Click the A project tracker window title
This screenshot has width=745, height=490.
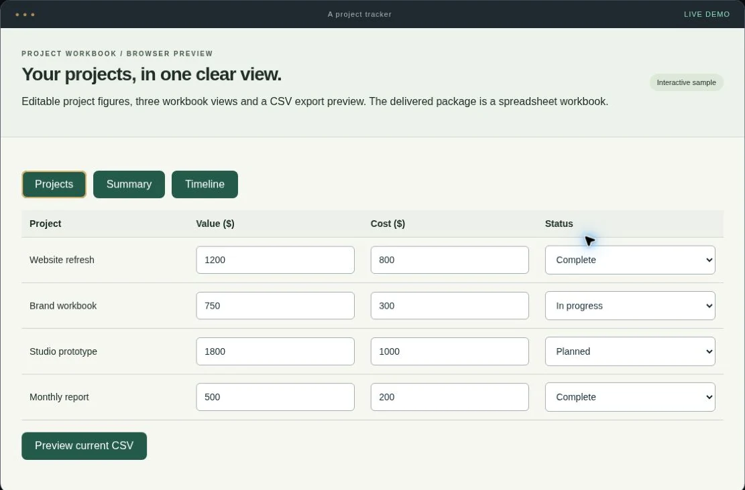(x=359, y=14)
